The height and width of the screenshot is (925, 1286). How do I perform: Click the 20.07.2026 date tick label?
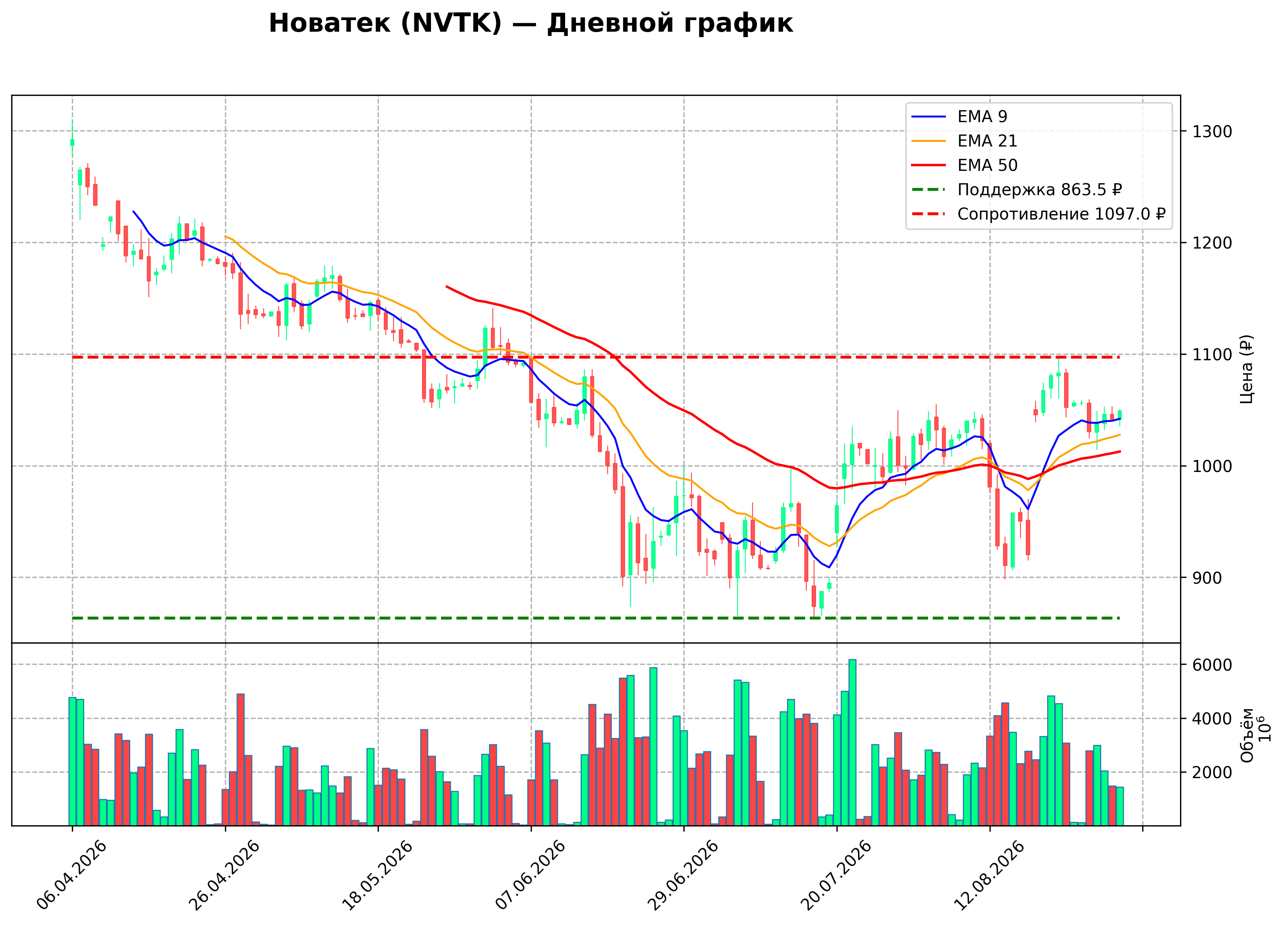836,876
